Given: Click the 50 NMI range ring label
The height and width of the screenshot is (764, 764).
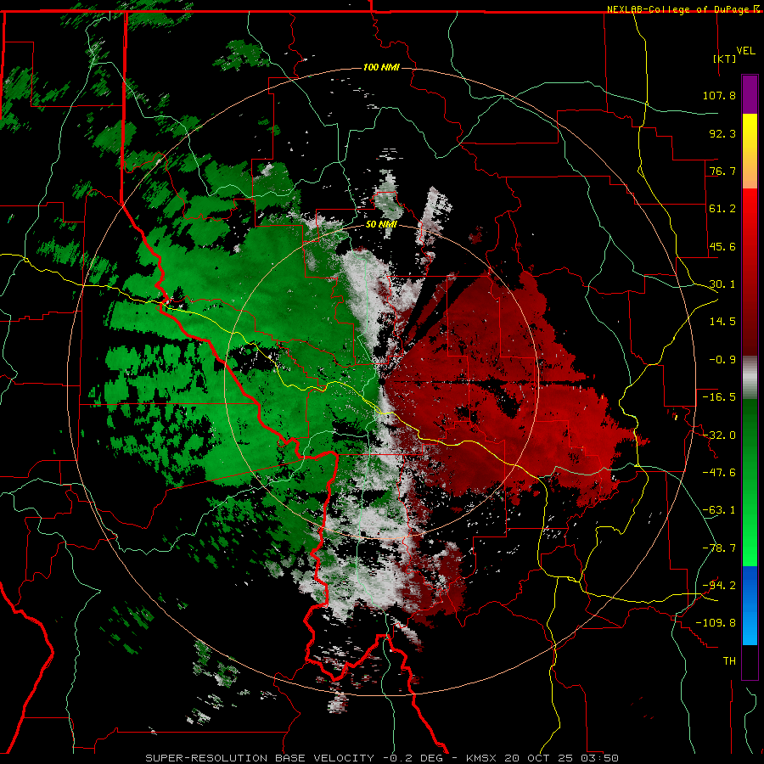Looking at the screenshot, I should click(x=381, y=224).
